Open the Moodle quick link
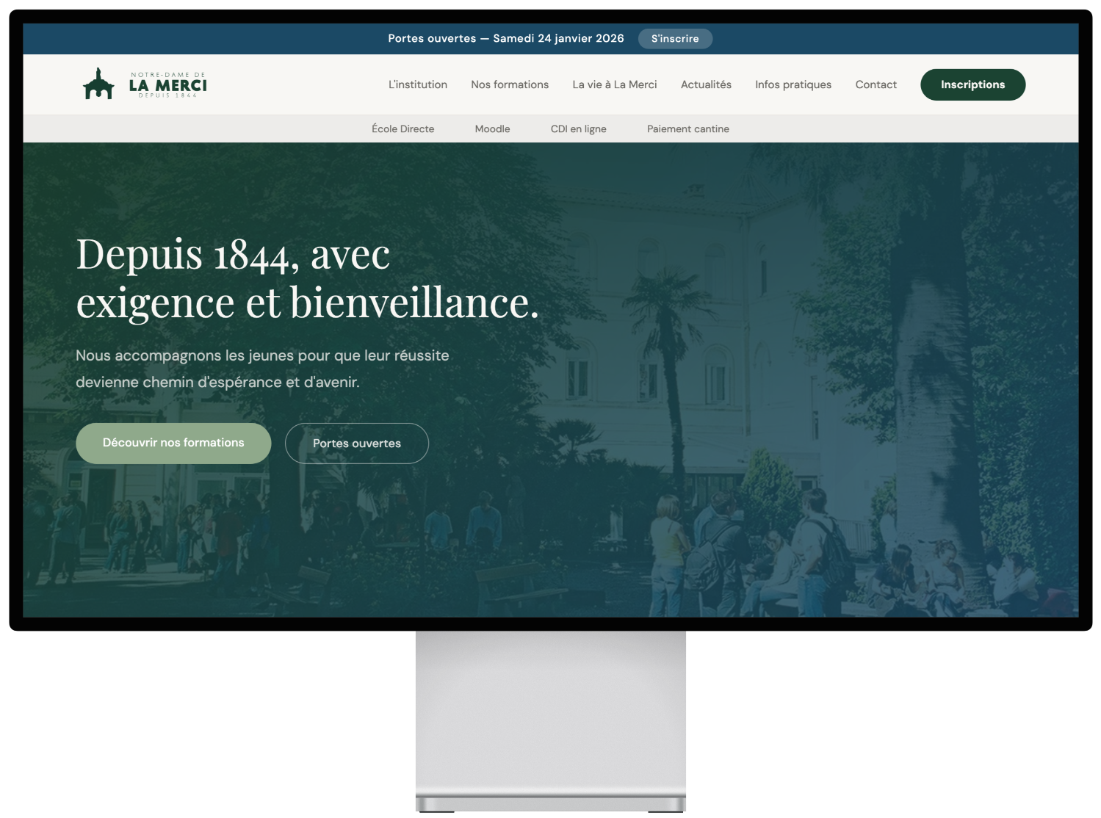This screenshot has width=1101, height=818. coord(492,129)
